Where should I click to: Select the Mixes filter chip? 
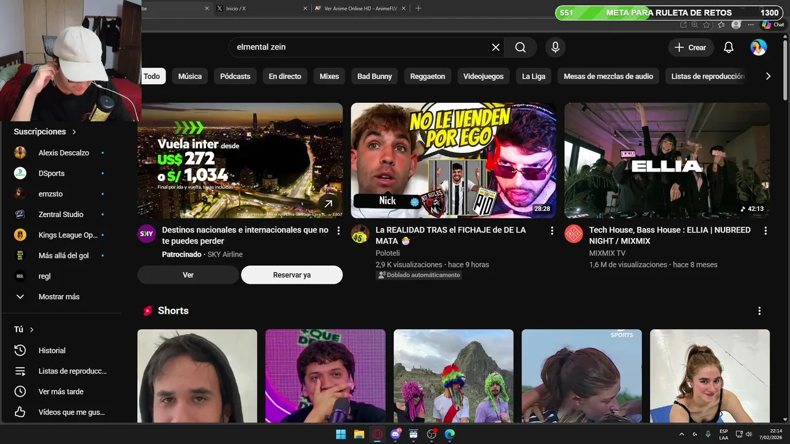tap(329, 76)
